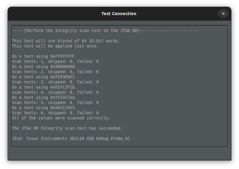Image resolution: width=239 pixels, height=169 pixels.
Task: Click the 0x01FC1F1D test line
Action: coord(44,87)
